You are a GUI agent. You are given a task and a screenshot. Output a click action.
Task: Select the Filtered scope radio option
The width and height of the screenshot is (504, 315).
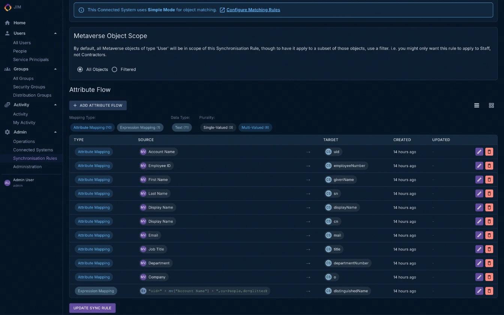(x=115, y=69)
